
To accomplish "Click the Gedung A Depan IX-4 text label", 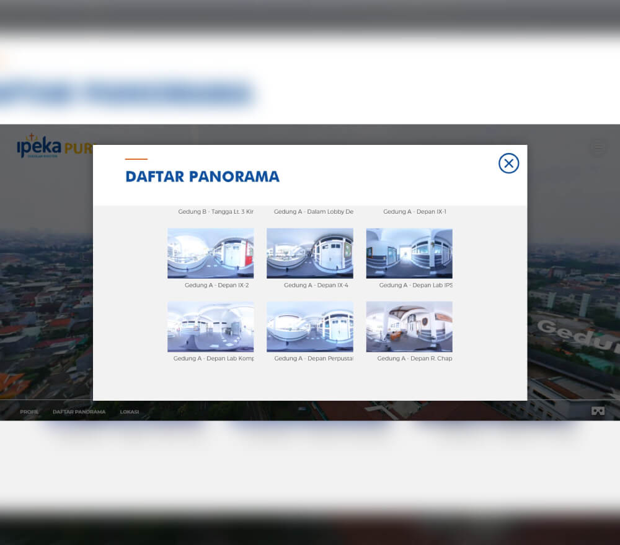I will click(x=316, y=286).
